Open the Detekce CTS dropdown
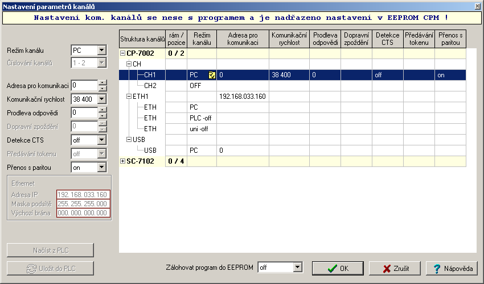 (x=101, y=140)
